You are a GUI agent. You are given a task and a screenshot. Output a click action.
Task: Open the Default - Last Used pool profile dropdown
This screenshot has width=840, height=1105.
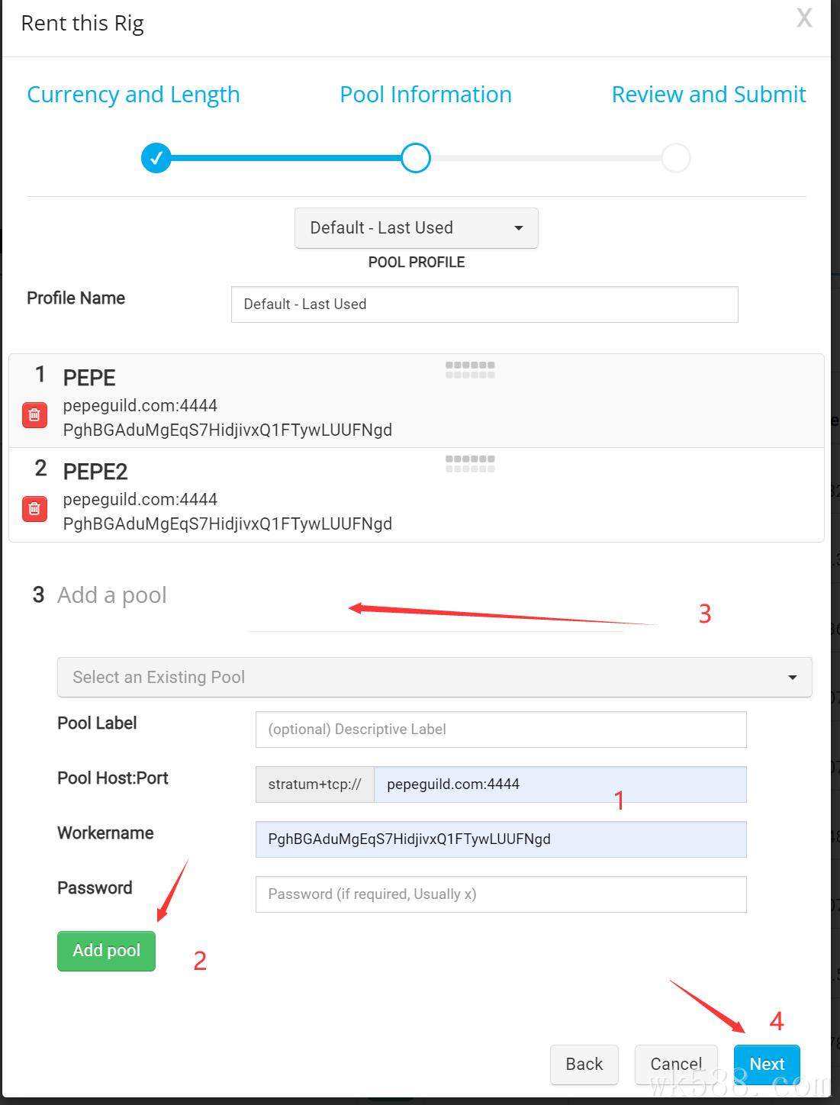point(417,227)
